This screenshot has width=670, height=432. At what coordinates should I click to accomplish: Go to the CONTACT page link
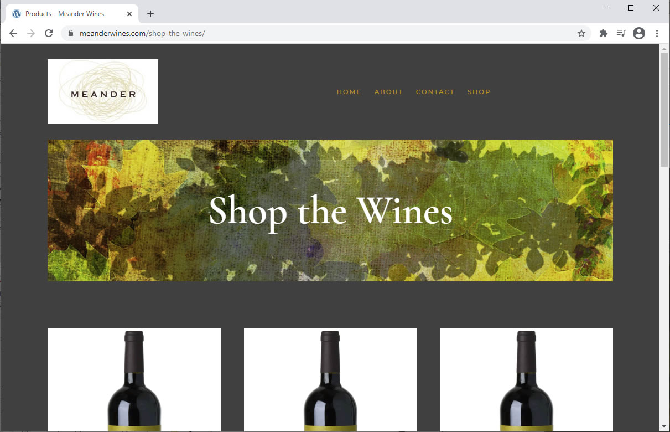click(x=435, y=92)
